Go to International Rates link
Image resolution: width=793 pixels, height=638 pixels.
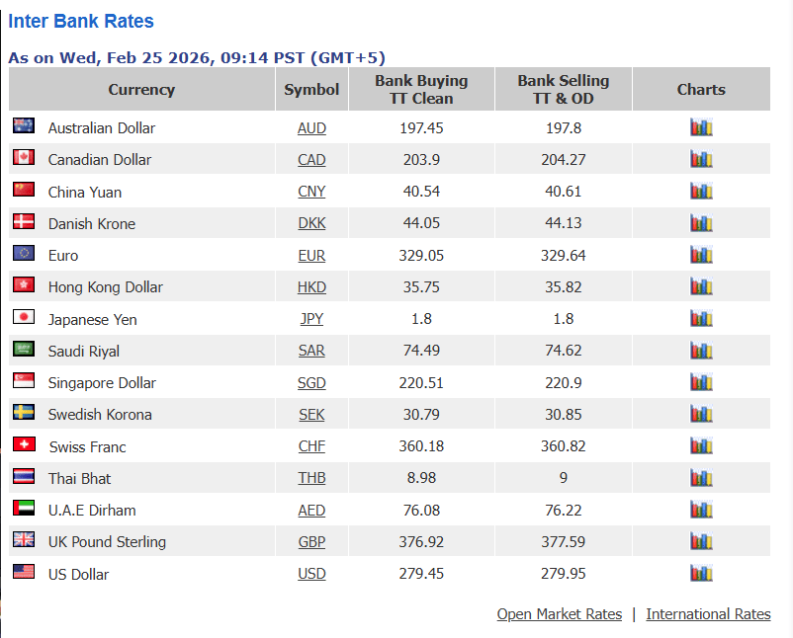[x=708, y=614]
